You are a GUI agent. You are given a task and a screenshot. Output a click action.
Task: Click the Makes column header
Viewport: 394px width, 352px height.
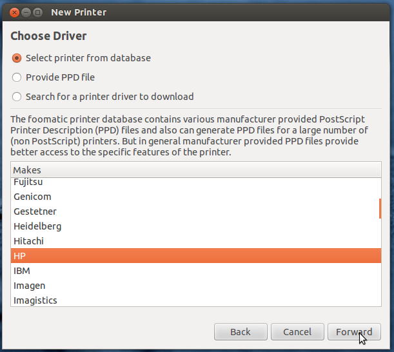196,170
